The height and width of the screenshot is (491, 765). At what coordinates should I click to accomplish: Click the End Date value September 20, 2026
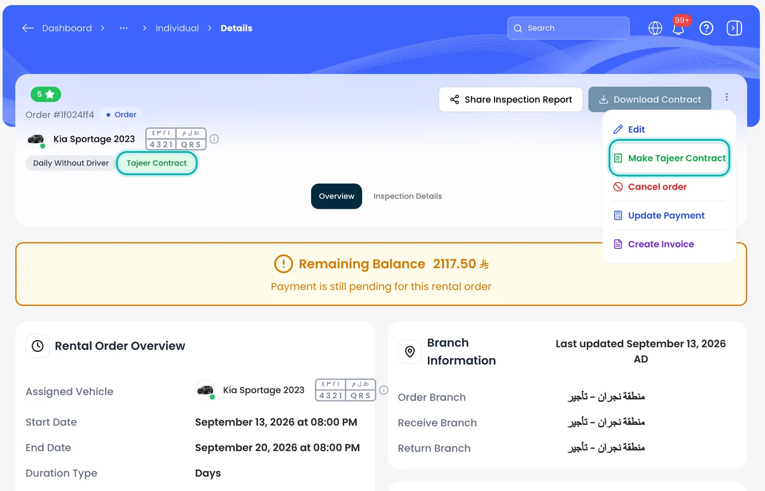point(278,448)
